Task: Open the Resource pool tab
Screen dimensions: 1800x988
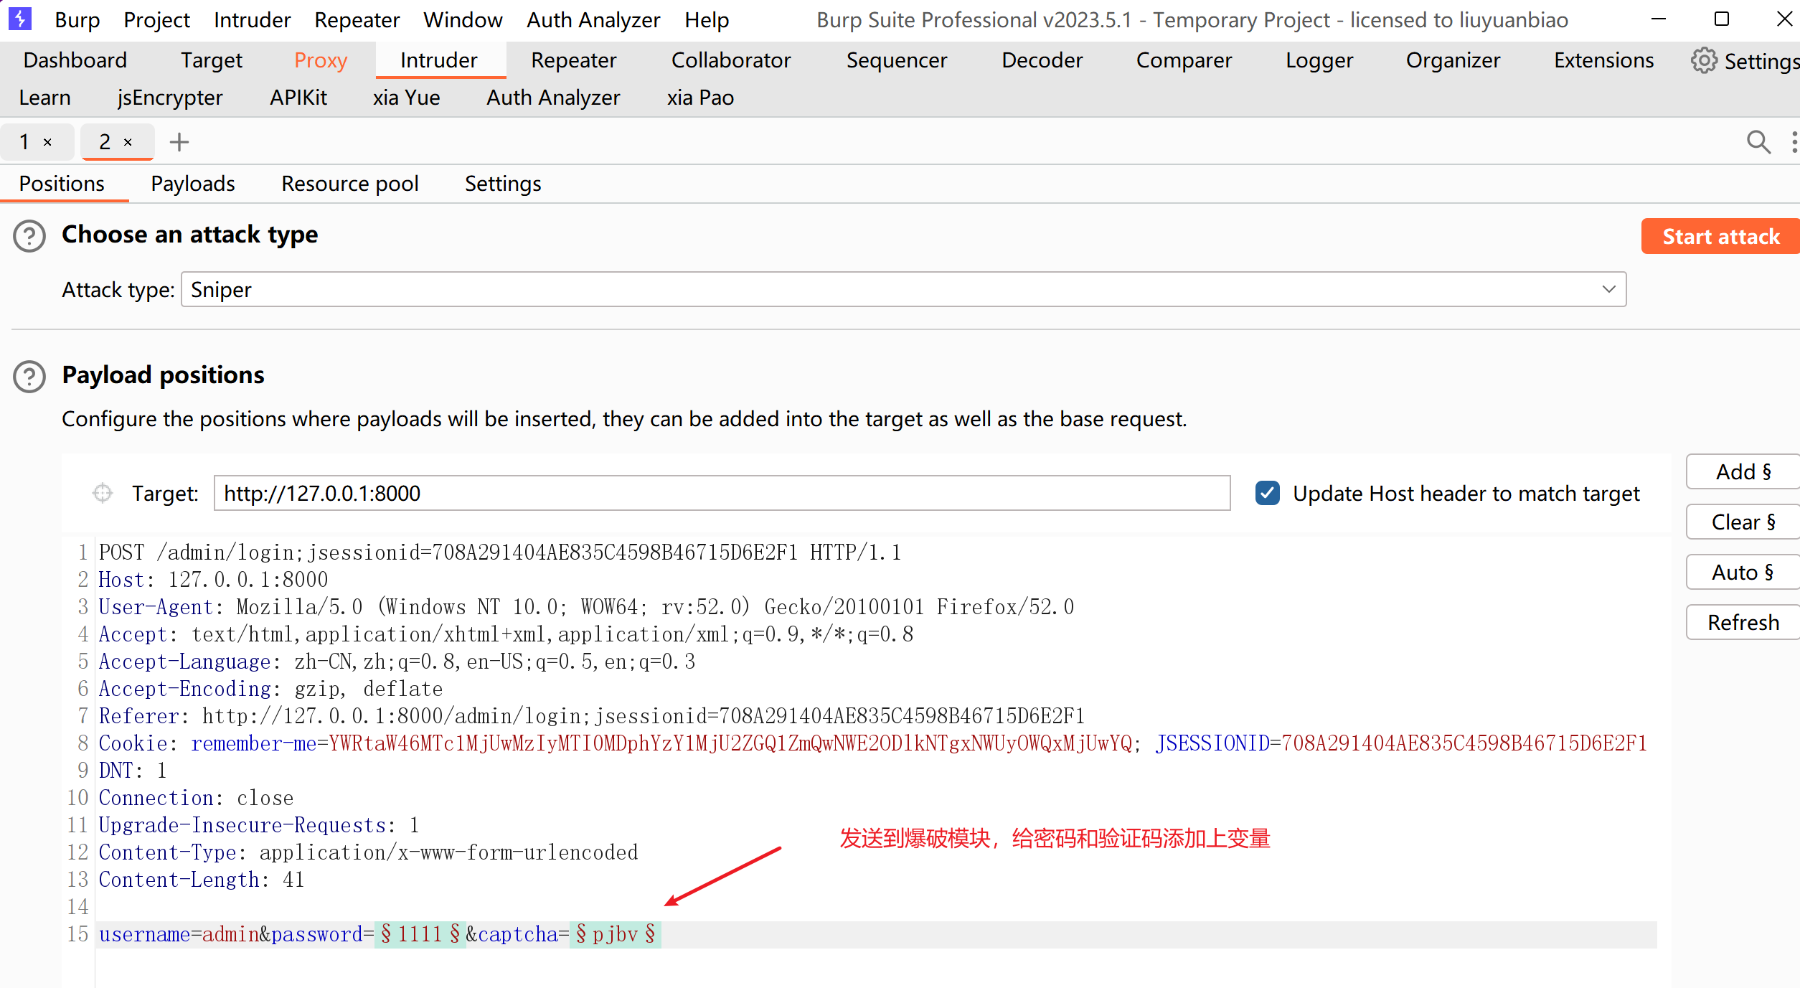Action: coord(349,184)
